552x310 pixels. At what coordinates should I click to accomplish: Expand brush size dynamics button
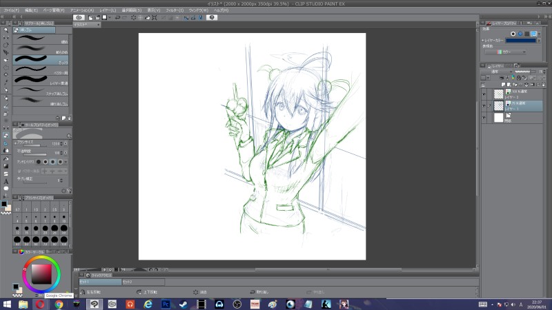point(66,144)
